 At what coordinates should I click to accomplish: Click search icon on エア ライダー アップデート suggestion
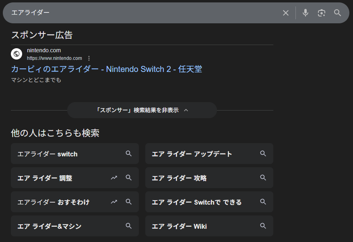[x=263, y=154]
